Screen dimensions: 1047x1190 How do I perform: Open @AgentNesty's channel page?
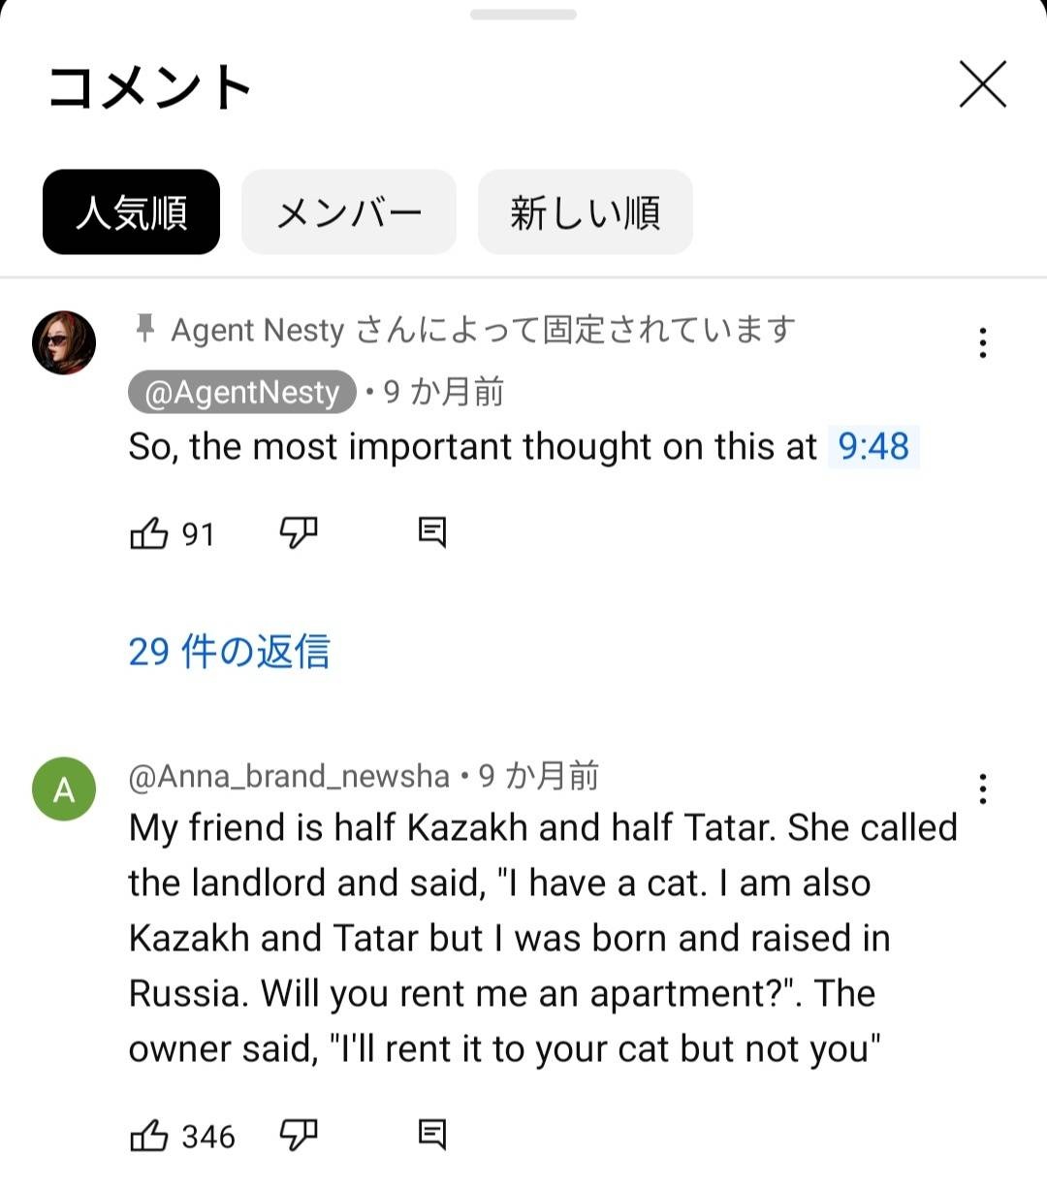click(x=240, y=392)
